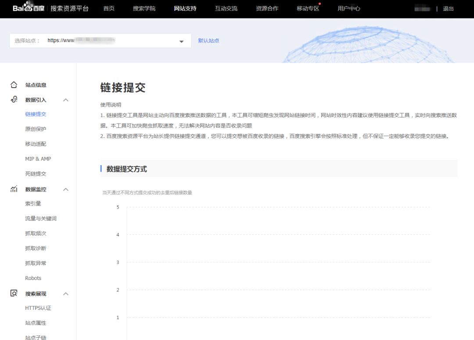This screenshot has height=340, width=474.
Task: Click the 数据引入 data import icon
Action: (x=14, y=100)
